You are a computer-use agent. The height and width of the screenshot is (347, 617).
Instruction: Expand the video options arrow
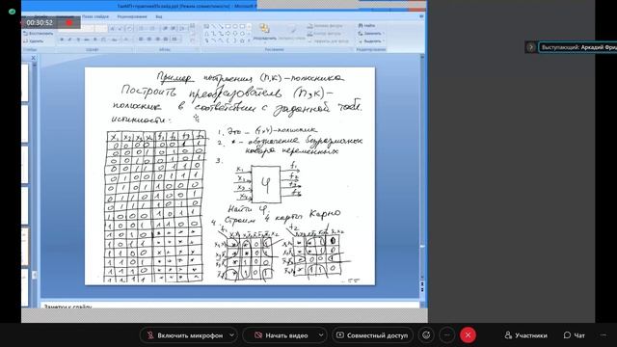pyautogui.click(x=321, y=335)
